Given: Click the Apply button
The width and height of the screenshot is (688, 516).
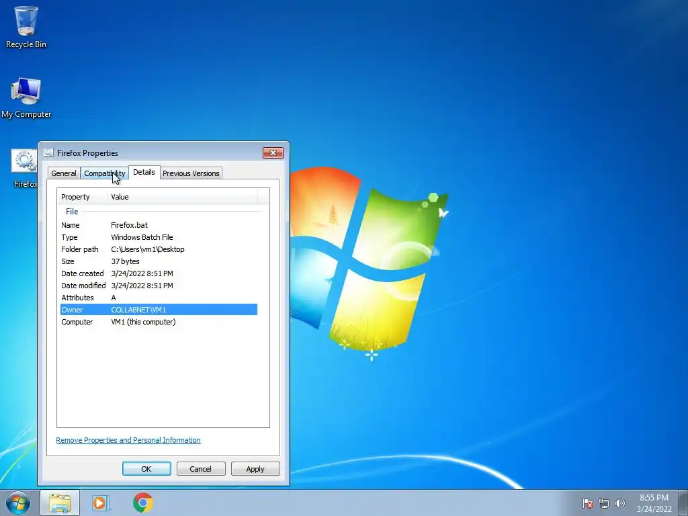Looking at the screenshot, I should (x=255, y=468).
